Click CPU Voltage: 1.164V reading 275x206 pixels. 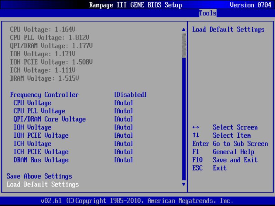pos(43,30)
